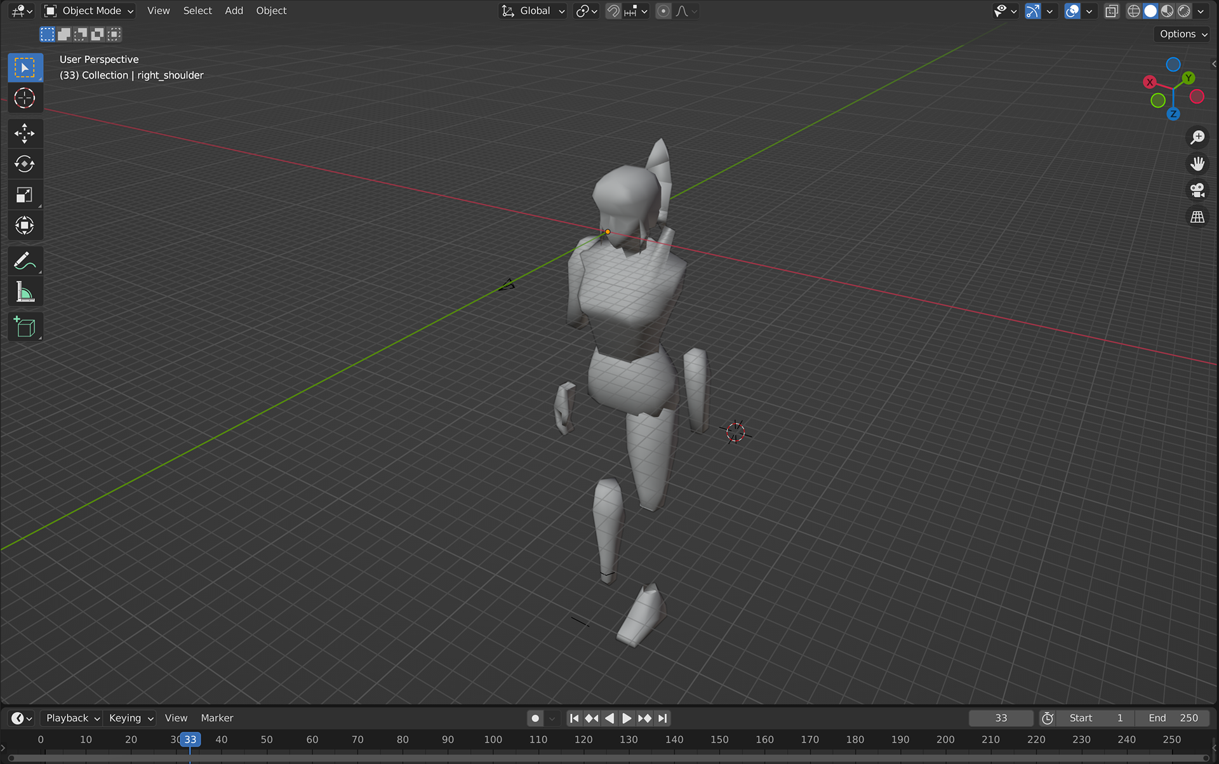Screen dimensions: 1219x764
Task: Open the Marker menu
Action: 217,718
